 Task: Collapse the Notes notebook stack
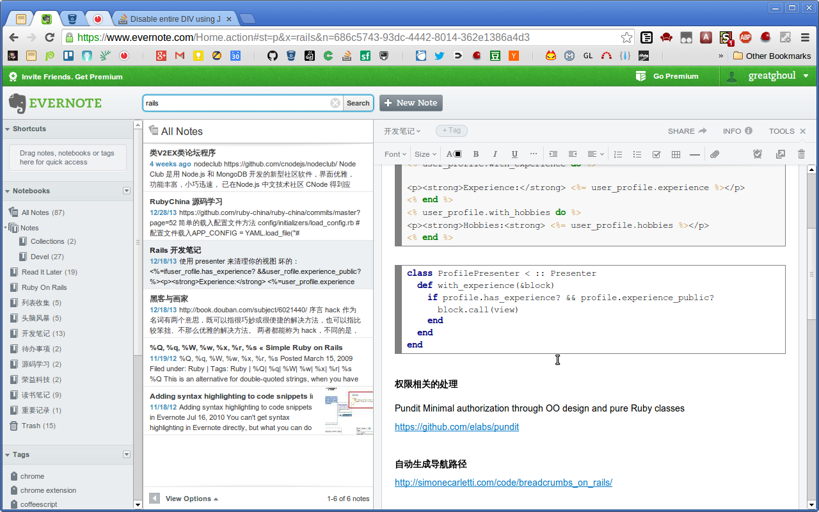[6, 227]
